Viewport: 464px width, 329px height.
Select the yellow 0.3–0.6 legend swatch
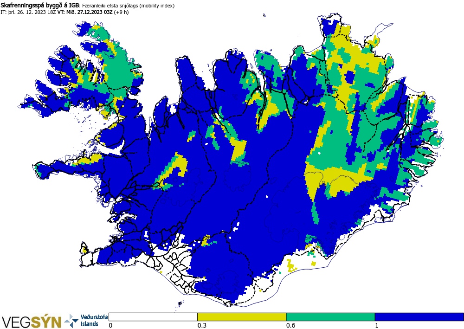242,317
